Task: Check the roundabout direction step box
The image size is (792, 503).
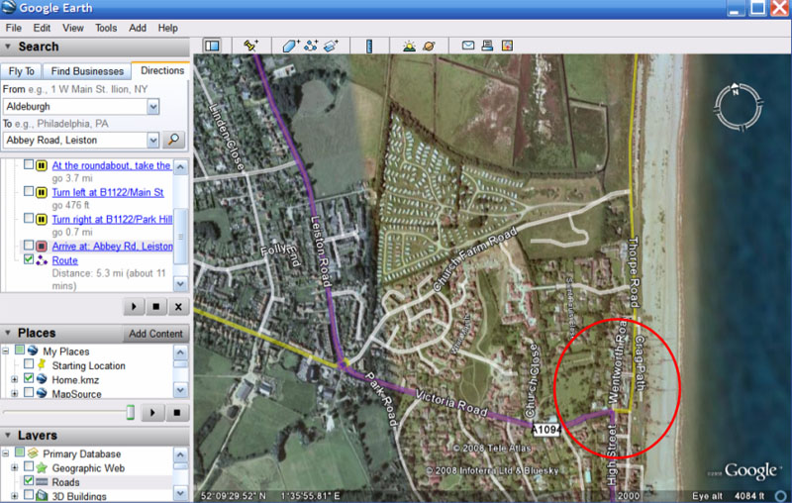Action: point(29,164)
